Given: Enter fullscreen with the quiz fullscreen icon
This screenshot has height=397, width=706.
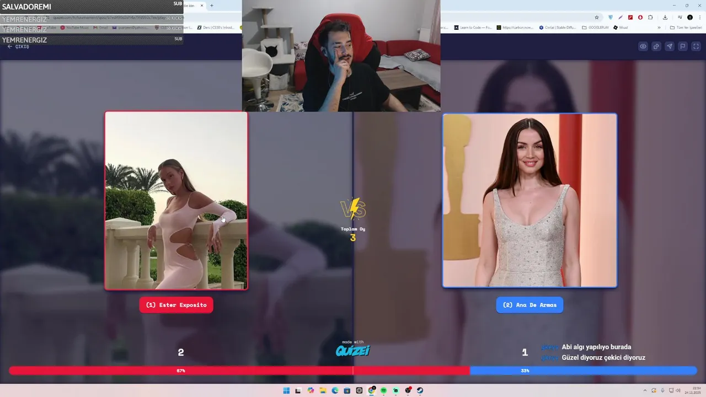Looking at the screenshot, I should 696,46.
